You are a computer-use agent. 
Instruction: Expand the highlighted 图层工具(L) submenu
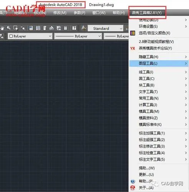[159, 63]
